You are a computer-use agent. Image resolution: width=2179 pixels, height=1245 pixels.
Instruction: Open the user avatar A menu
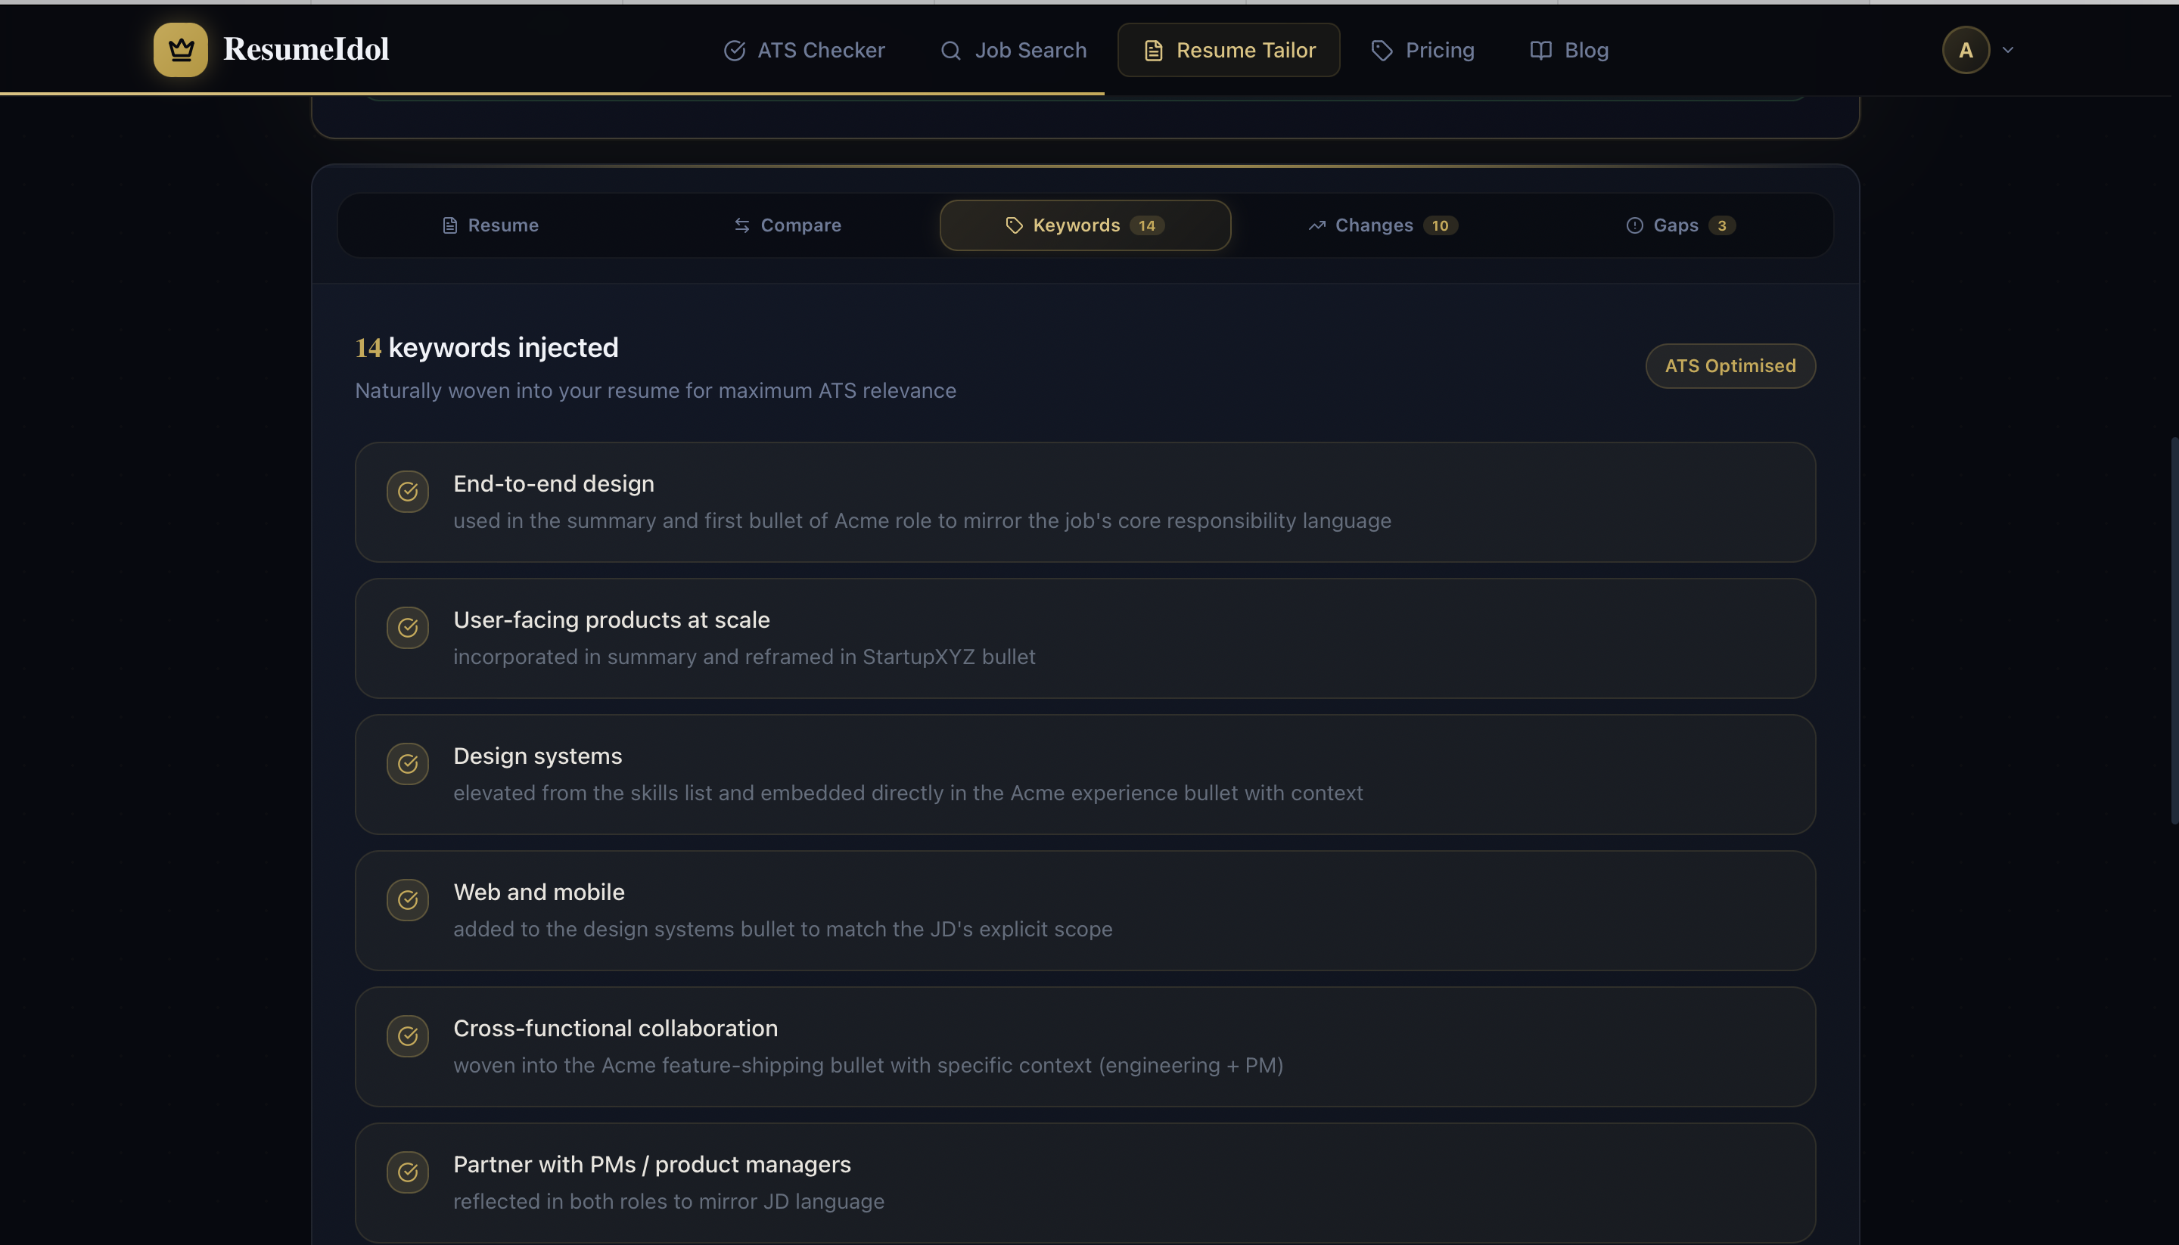point(1965,51)
